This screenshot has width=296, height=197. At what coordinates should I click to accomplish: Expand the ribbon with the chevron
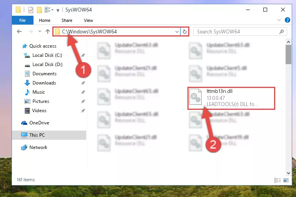click(279, 20)
